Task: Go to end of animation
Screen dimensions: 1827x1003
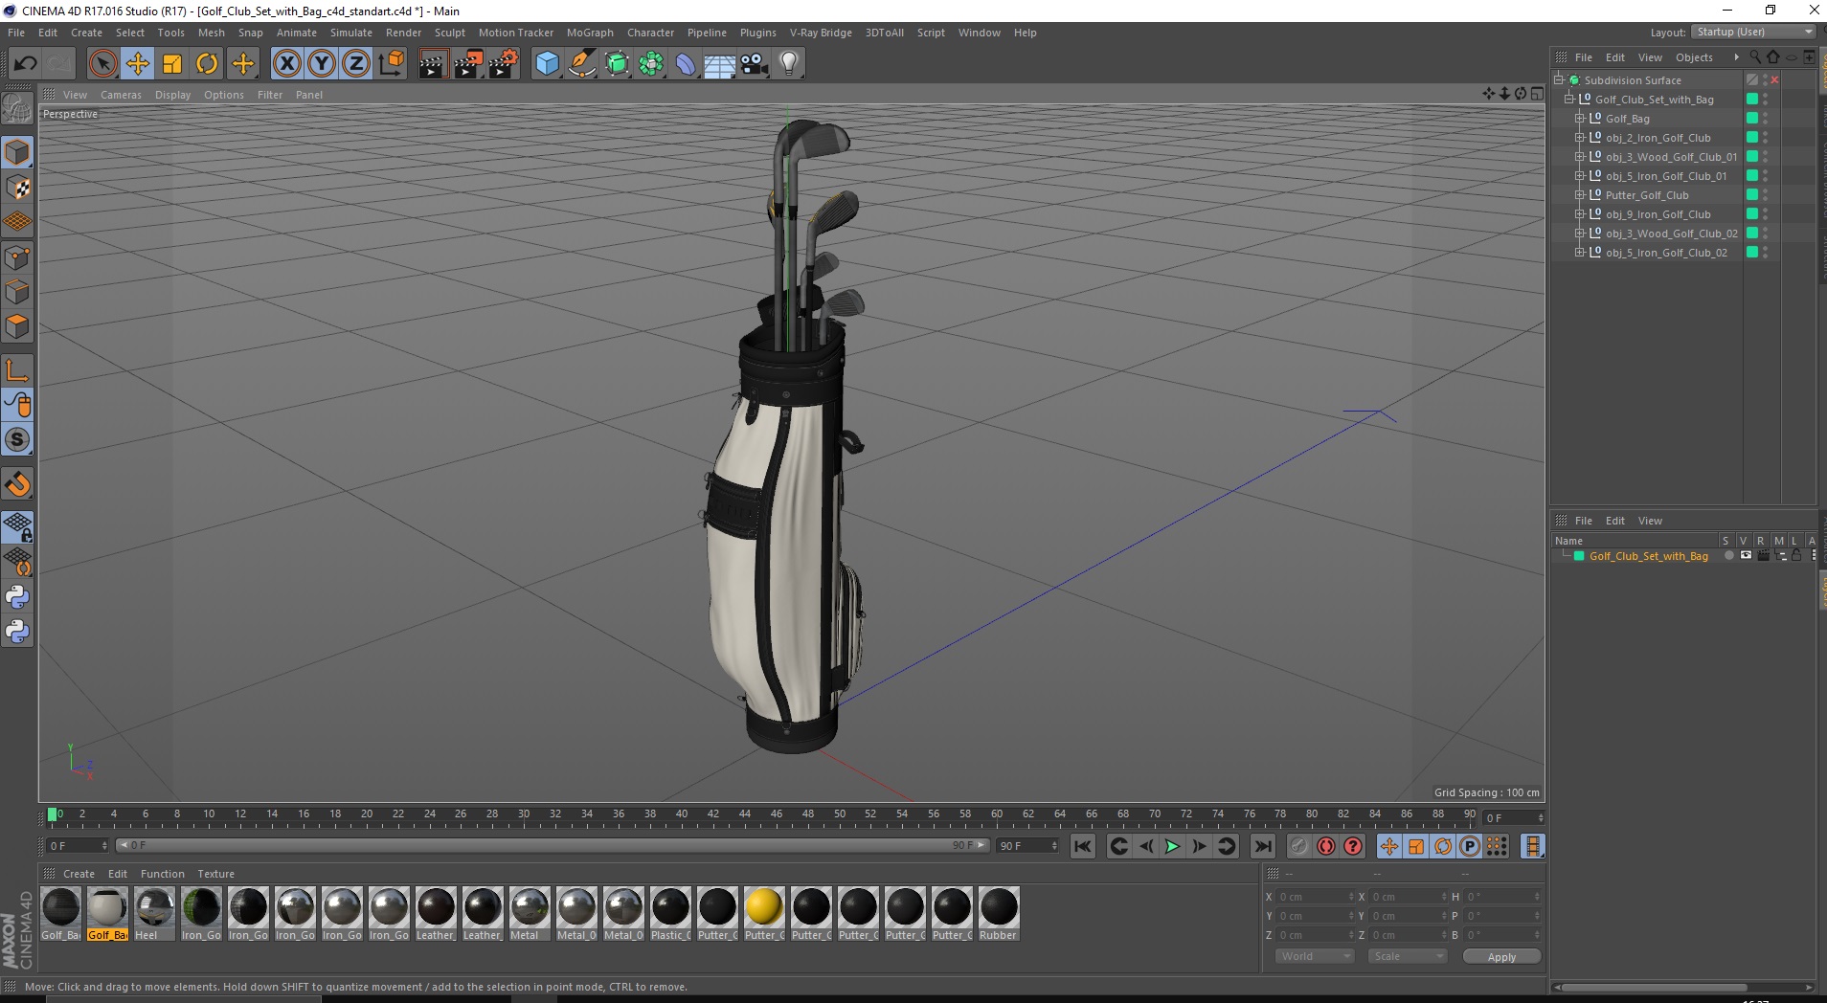Action: (x=1263, y=846)
